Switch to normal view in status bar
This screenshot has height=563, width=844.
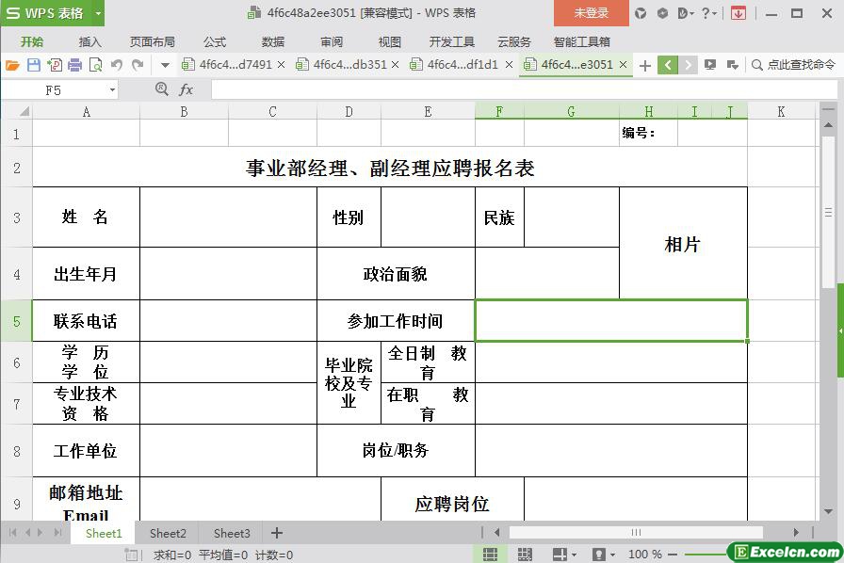[491, 555]
